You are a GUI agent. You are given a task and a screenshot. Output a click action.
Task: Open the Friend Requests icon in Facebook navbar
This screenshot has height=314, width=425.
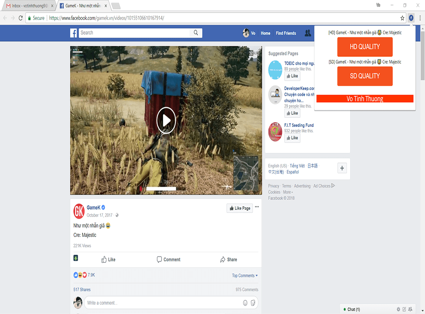(308, 33)
